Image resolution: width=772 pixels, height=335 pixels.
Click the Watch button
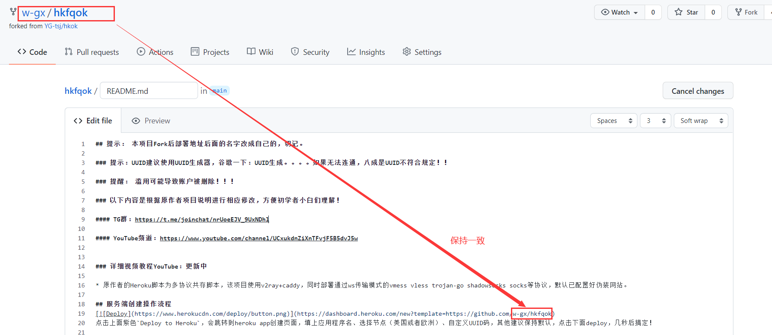[x=619, y=12]
